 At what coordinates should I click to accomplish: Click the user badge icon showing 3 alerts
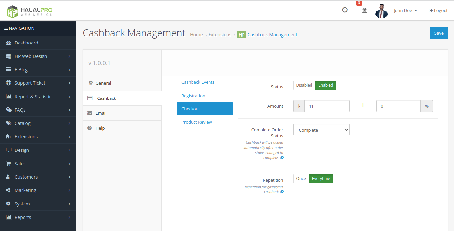tap(364, 10)
